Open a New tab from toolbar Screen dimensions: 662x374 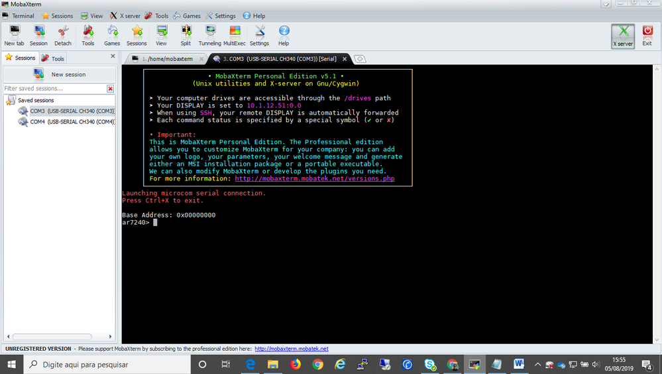(15, 36)
